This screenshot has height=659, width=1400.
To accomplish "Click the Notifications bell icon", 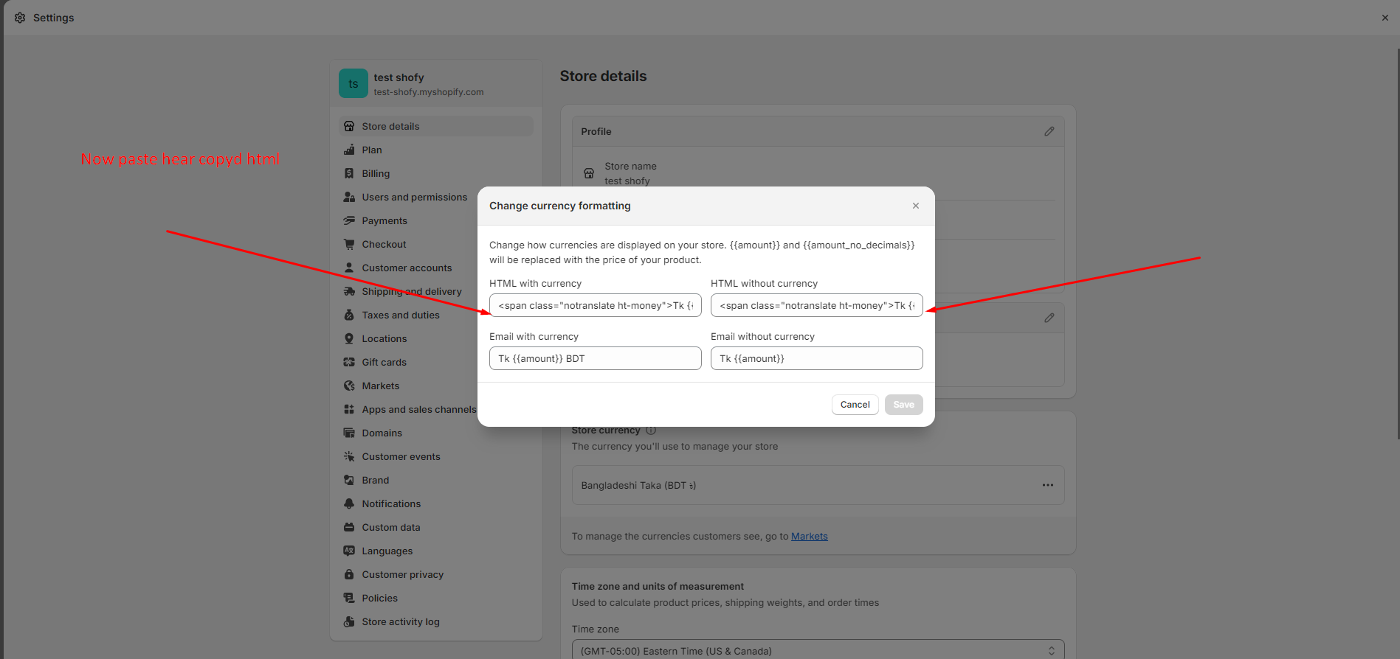I will pos(349,503).
